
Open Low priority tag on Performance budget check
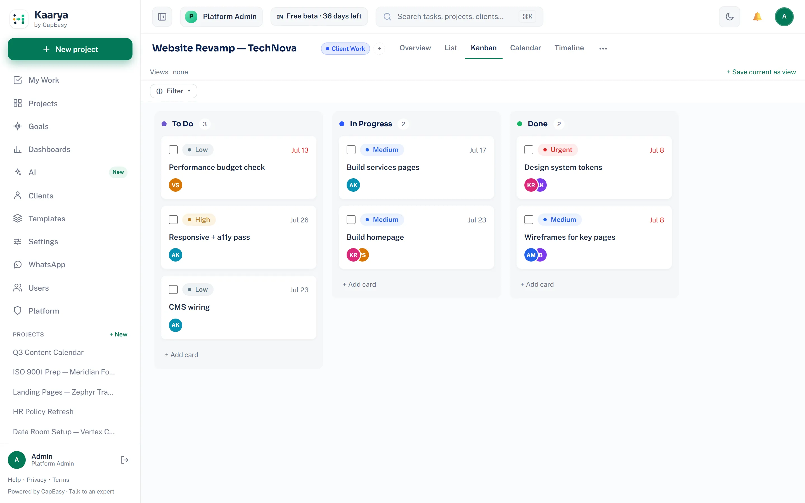198,150
